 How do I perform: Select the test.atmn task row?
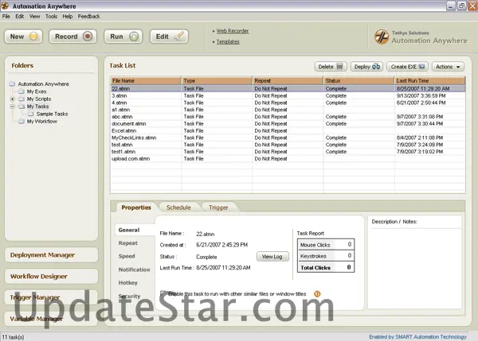[288, 145]
